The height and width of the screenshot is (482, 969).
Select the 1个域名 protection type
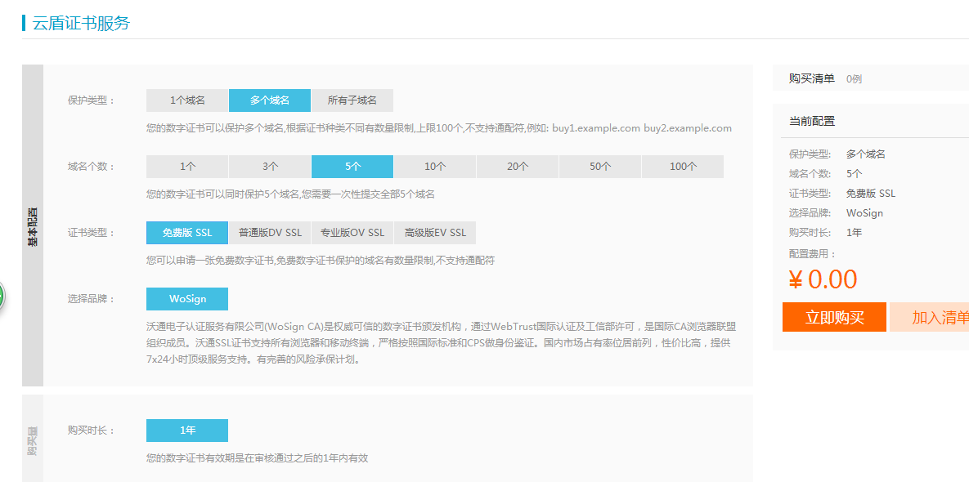tap(187, 100)
